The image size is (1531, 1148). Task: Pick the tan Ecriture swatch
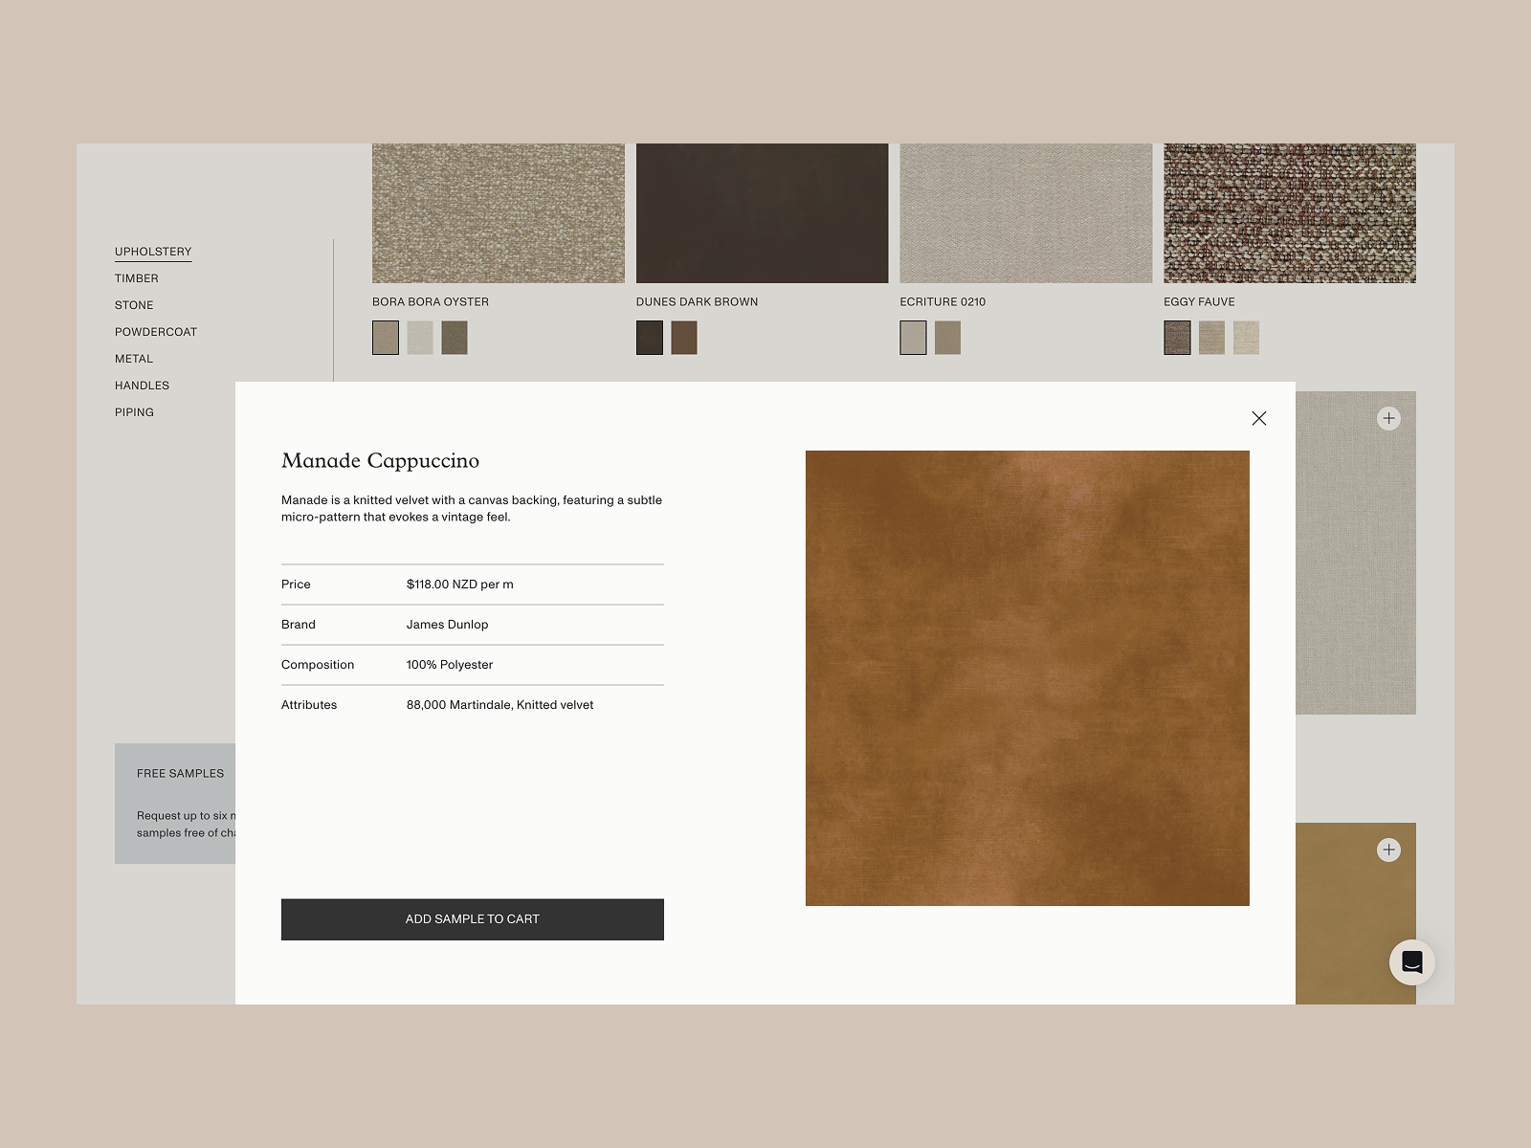coord(947,338)
